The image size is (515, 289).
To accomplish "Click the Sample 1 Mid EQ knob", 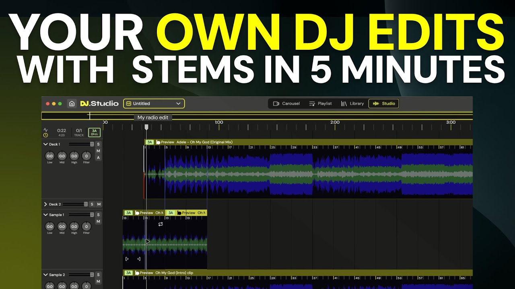I will [x=62, y=226].
